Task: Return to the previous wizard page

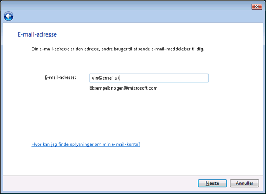Action: coord(9,16)
